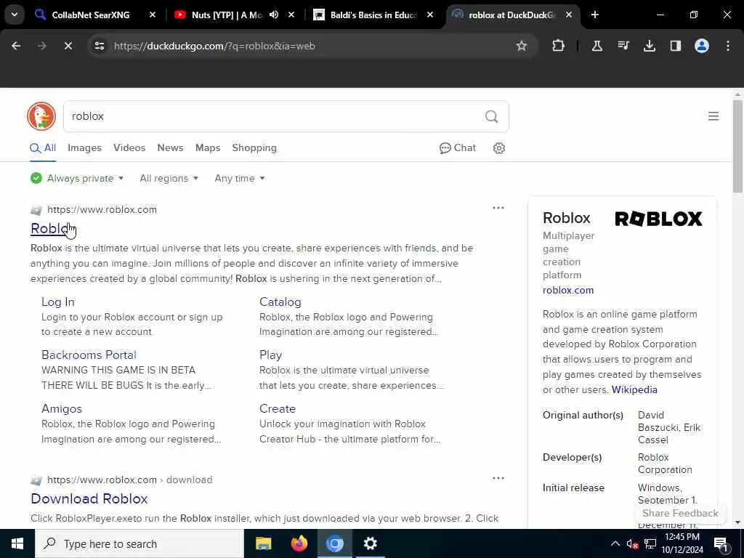
Task: Show hidden system tray icons
Action: pos(615,543)
